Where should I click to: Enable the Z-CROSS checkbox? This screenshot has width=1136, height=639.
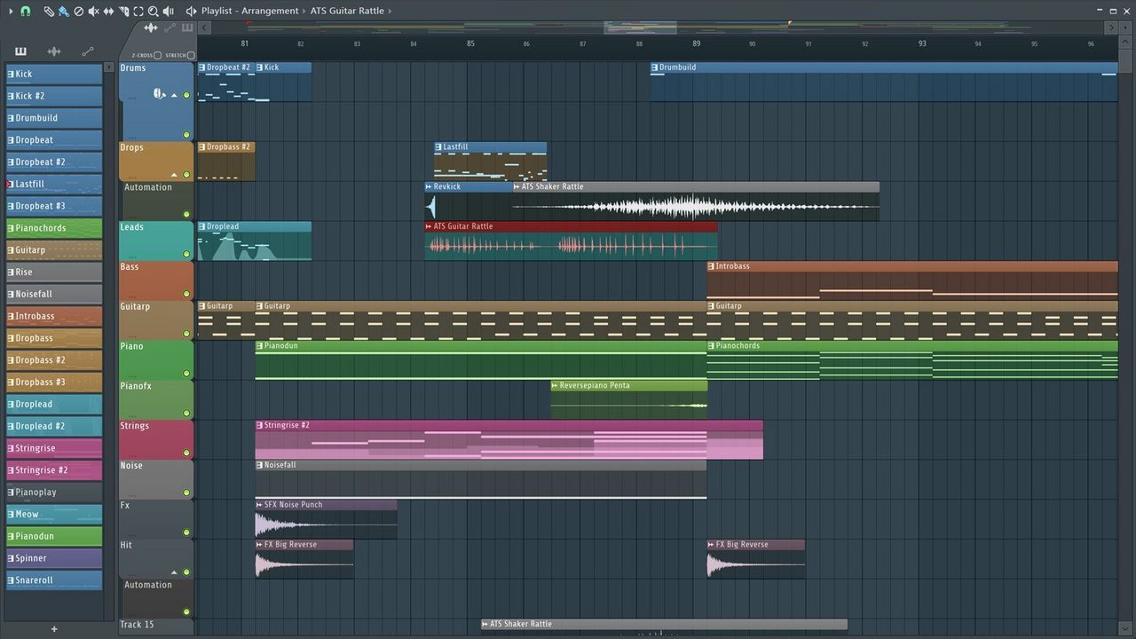coord(158,55)
